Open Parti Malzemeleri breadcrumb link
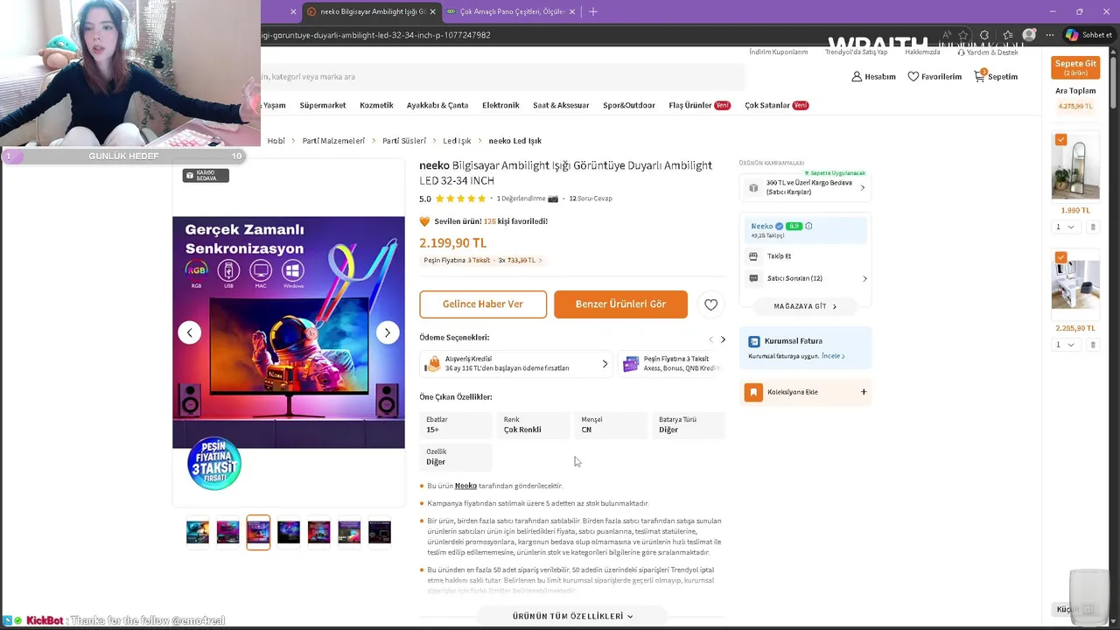 pos(333,141)
